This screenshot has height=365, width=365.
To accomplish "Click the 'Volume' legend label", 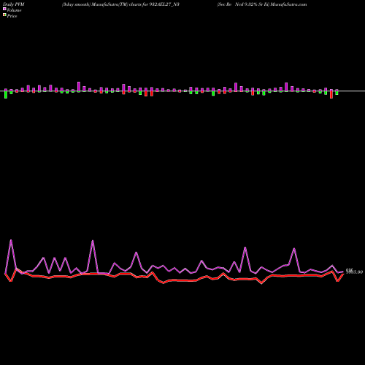I will pyautogui.click(x=14, y=10).
